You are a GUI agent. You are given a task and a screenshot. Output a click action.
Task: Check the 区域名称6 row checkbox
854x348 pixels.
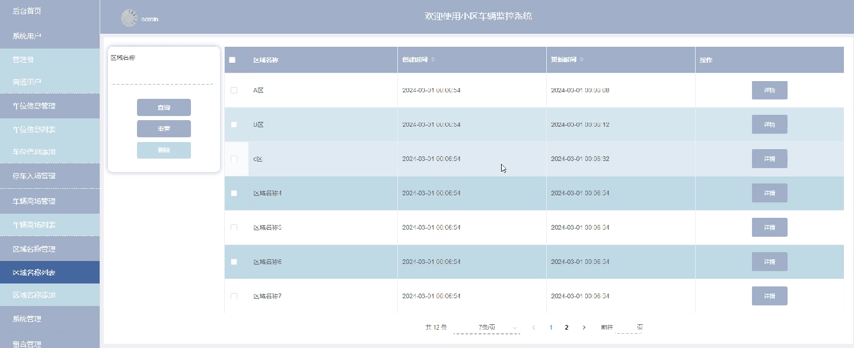[x=234, y=262]
